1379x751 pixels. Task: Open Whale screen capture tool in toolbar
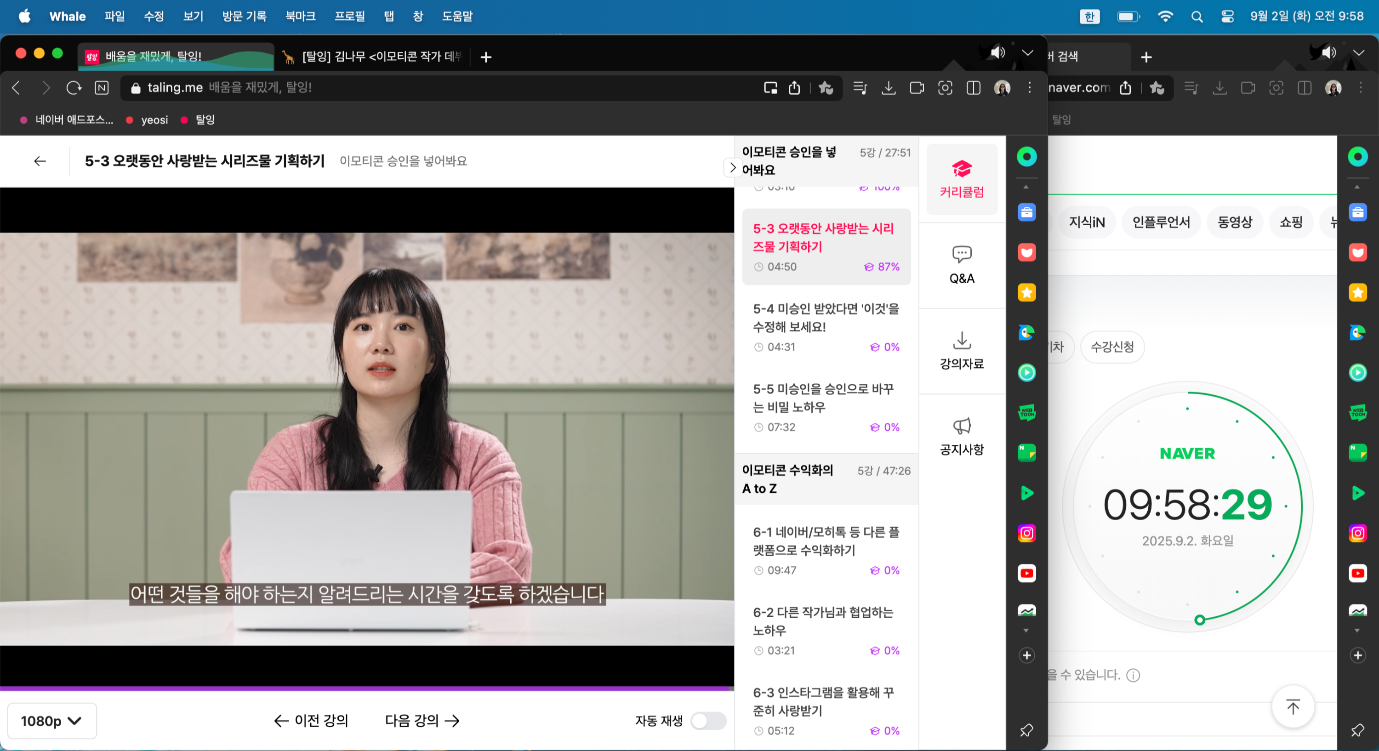click(x=945, y=88)
